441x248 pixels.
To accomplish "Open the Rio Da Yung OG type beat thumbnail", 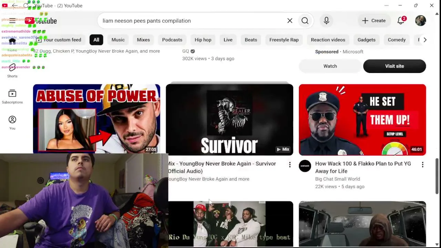I will pyautogui.click(x=230, y=224).
